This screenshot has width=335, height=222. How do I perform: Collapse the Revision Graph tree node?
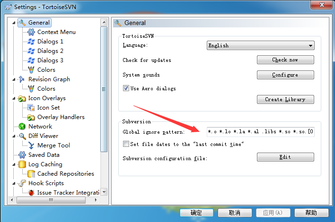(14, 79)
